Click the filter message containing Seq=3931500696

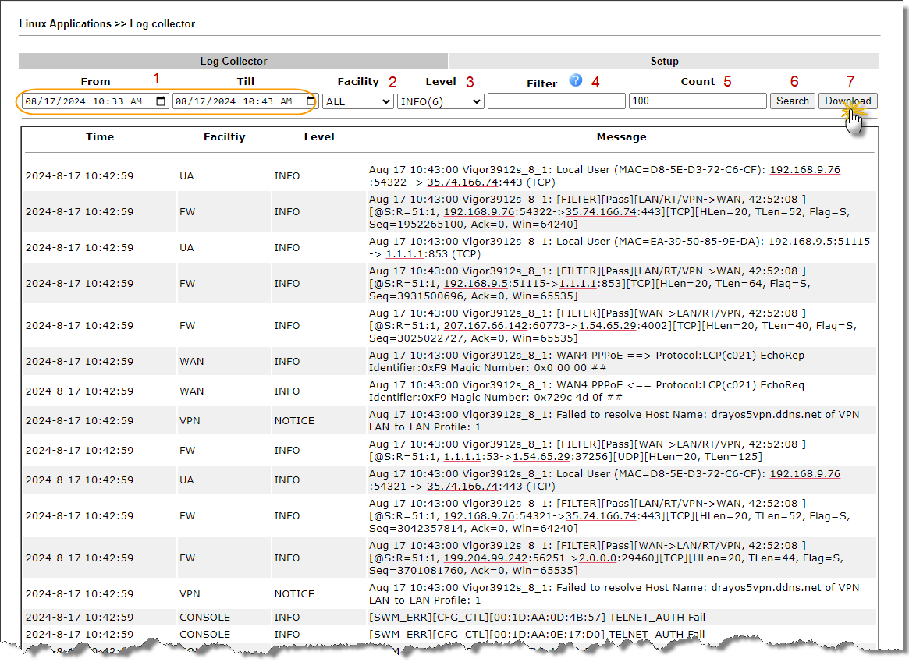tap(590, 283)
